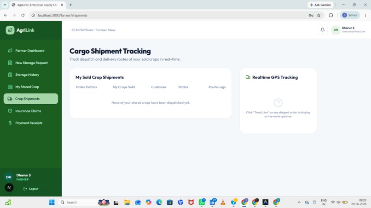Click the browser forward arrow
The width and height of the screenshot is (371, 208).
(x=14, y=15)
